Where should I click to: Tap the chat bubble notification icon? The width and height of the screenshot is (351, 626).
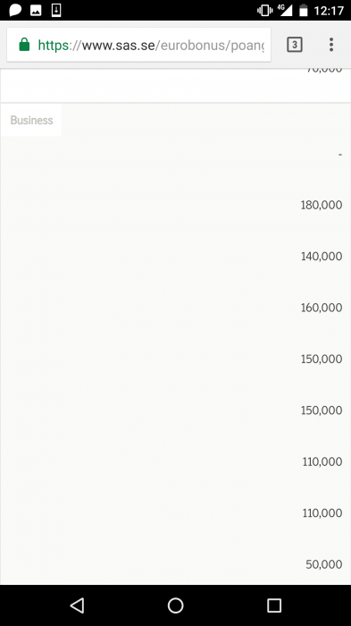(x=15, y=10)
